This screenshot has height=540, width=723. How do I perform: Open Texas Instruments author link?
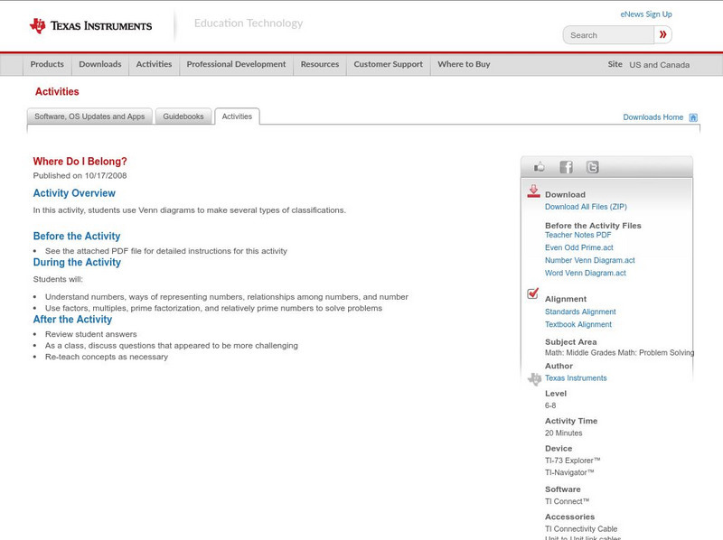click(576, 378)
